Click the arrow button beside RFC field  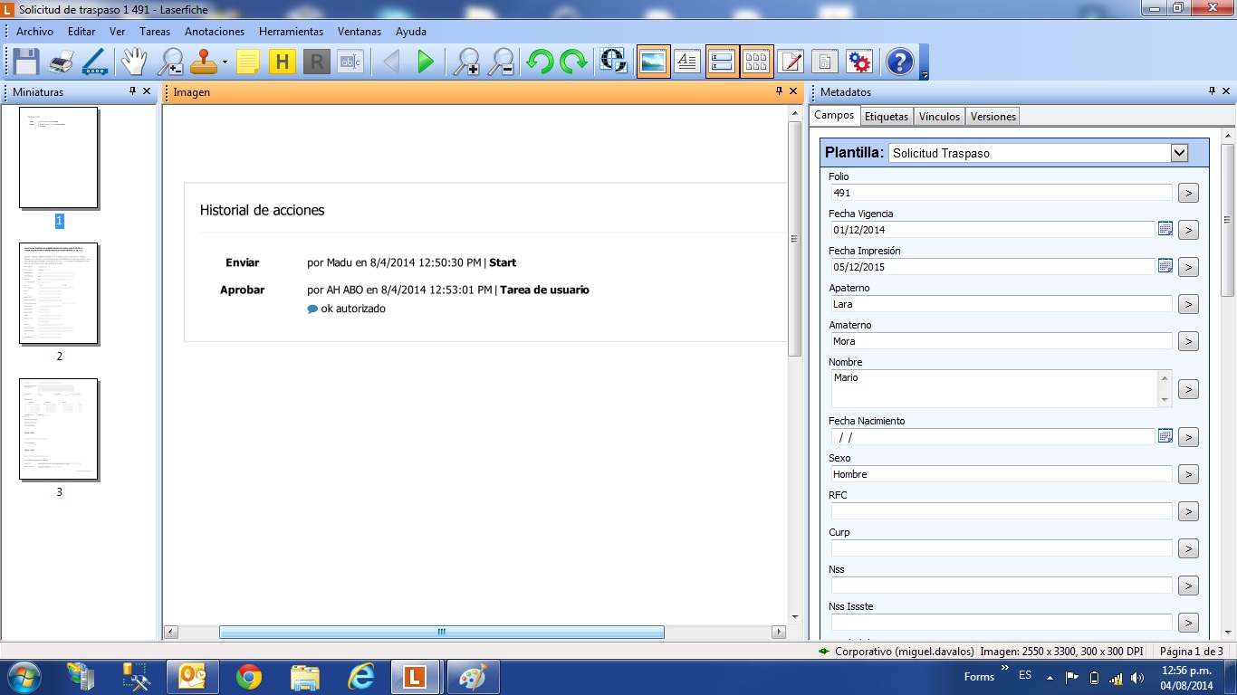pos(1188,511)
